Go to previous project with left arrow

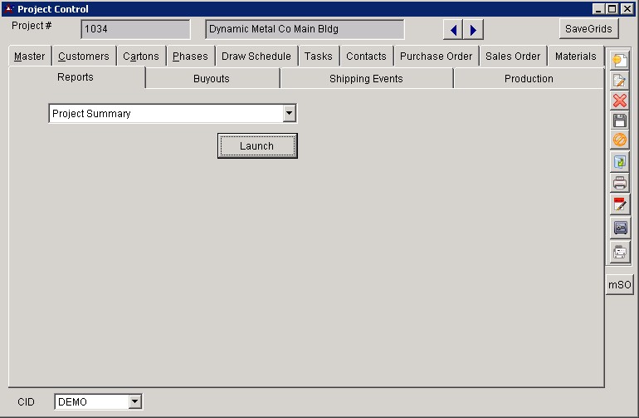click(x=453, y=31)
